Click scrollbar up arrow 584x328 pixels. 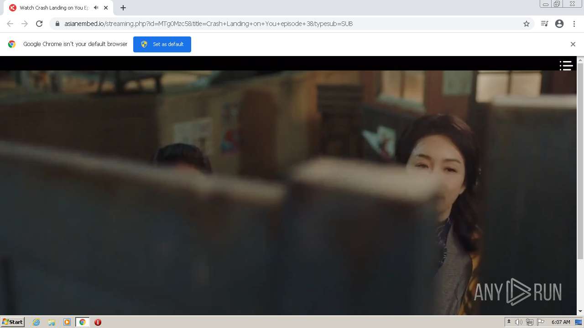coord(580,60)
